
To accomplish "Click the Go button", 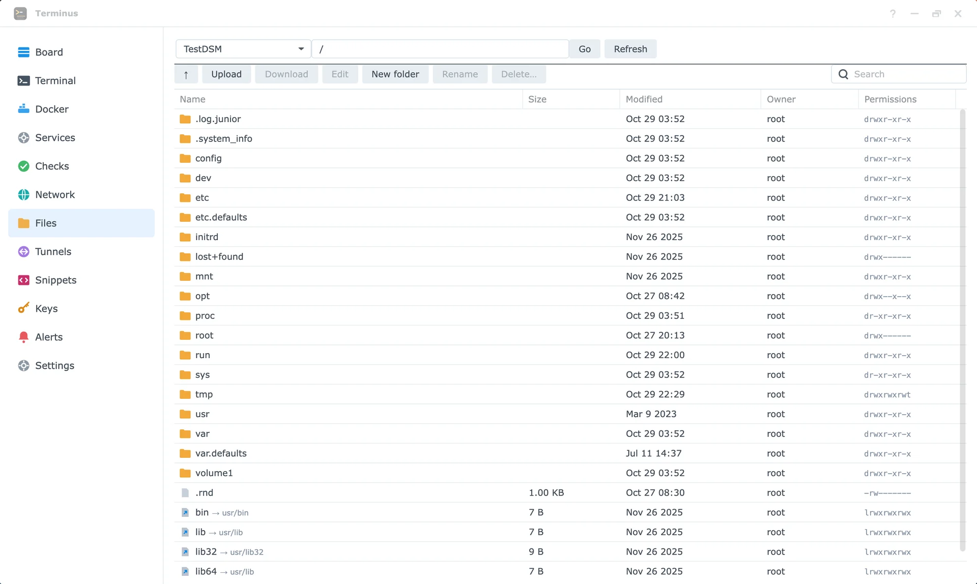I will pyautogui.click(x=585, y=49).
